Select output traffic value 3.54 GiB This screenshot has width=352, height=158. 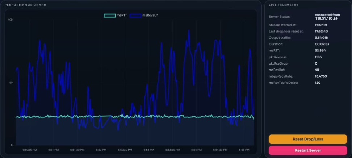click(x=322, y=38)
